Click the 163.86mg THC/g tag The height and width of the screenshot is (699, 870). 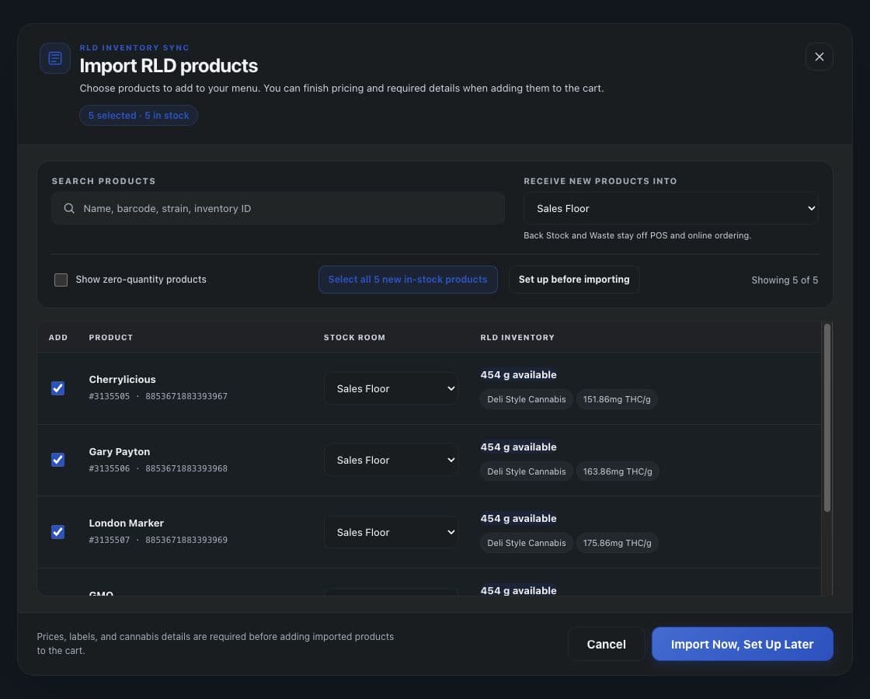point(618,471)
